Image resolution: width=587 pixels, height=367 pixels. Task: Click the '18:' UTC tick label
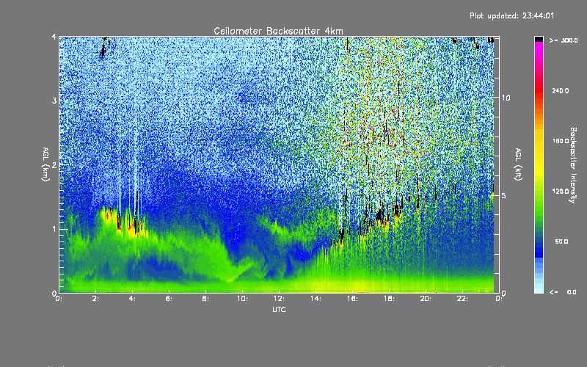pyautogui.click(x=389, y=299)
